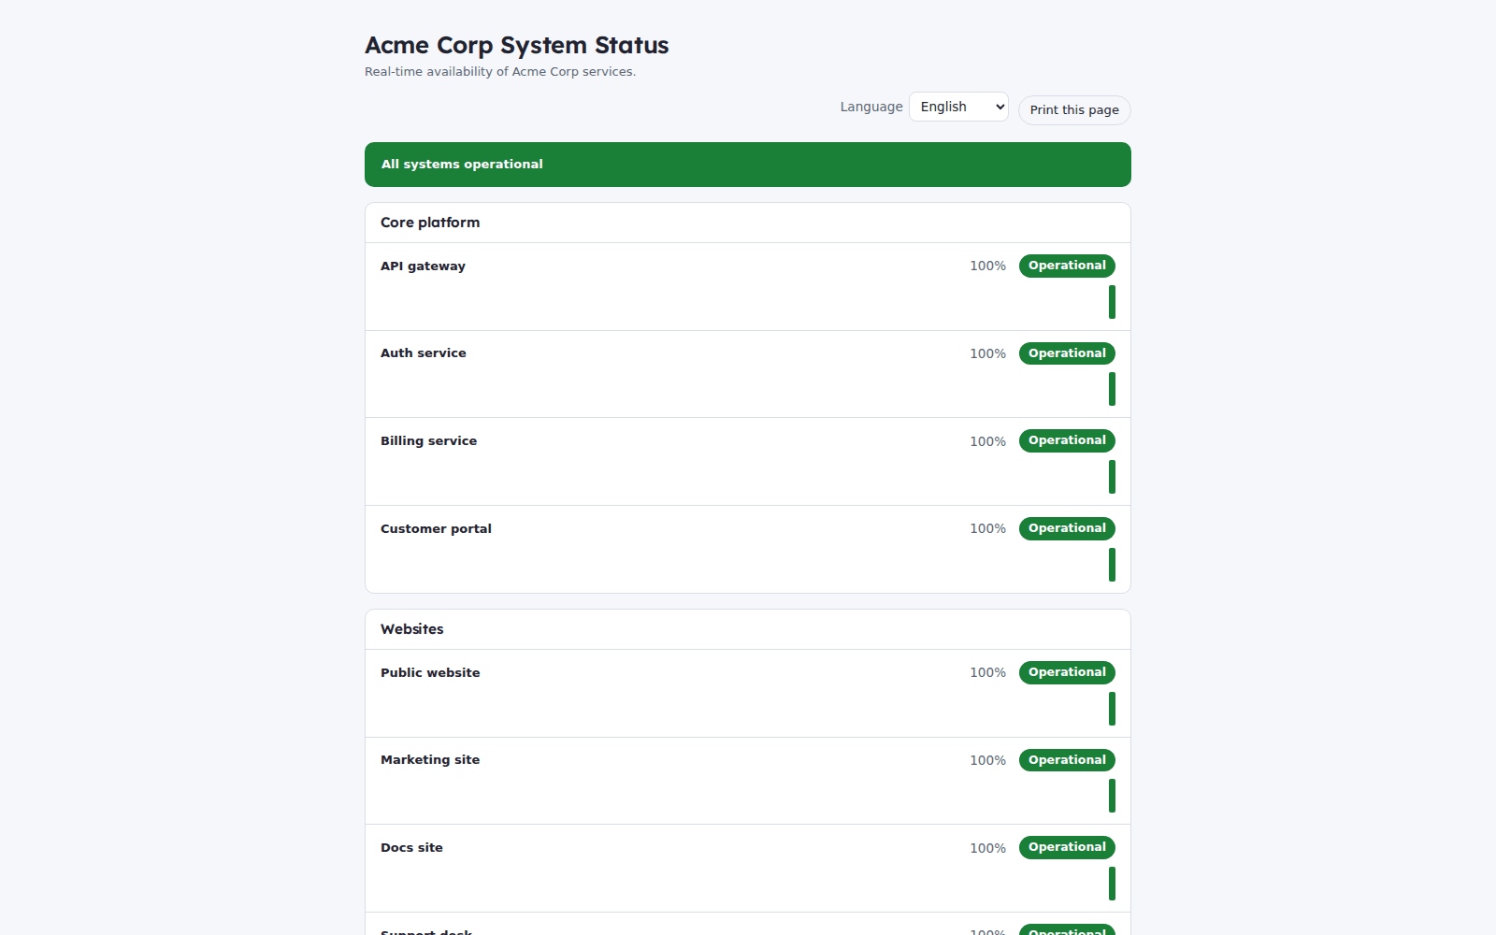Click the 100% uptime value for Docs site

coord(987,848)
